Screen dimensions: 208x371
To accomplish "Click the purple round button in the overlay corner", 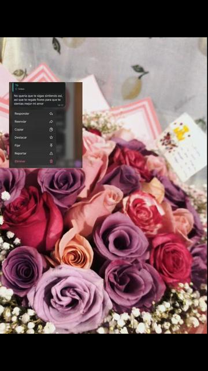I will tap(78, 163).
